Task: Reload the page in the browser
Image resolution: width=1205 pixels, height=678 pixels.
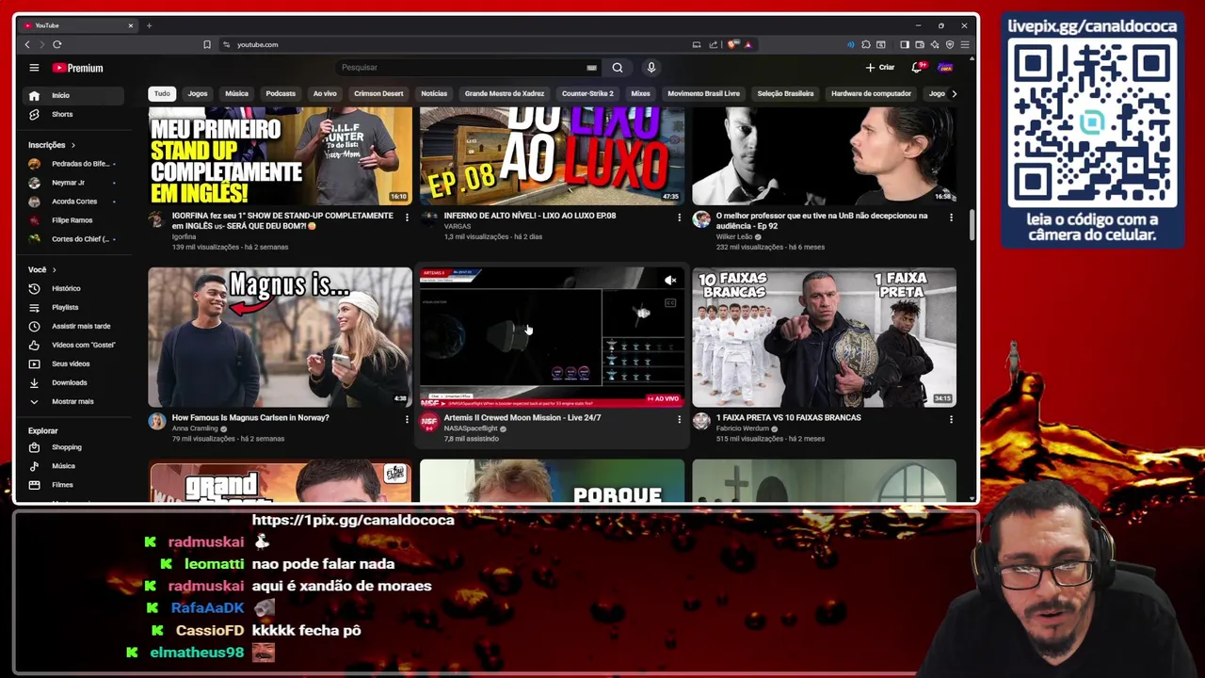Action: [x=57, y=44]
